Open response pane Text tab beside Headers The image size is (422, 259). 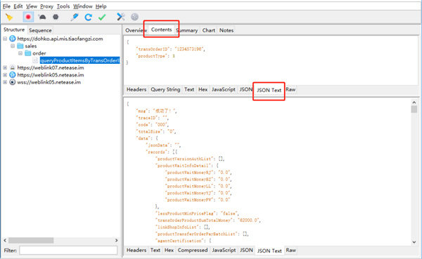[x=155, y=250]
